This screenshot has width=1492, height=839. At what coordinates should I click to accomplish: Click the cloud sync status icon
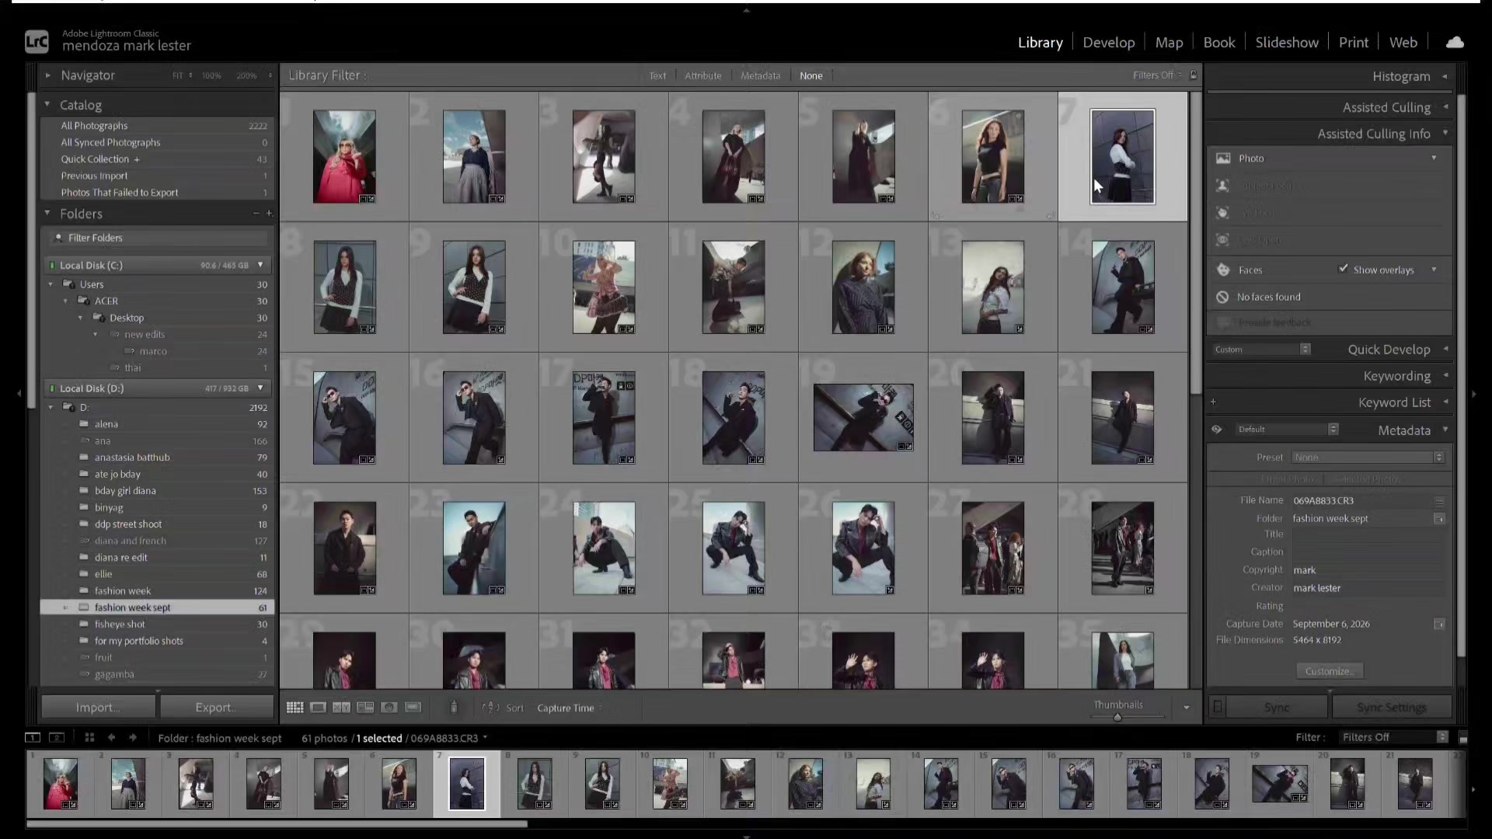tap(1455, 43)
